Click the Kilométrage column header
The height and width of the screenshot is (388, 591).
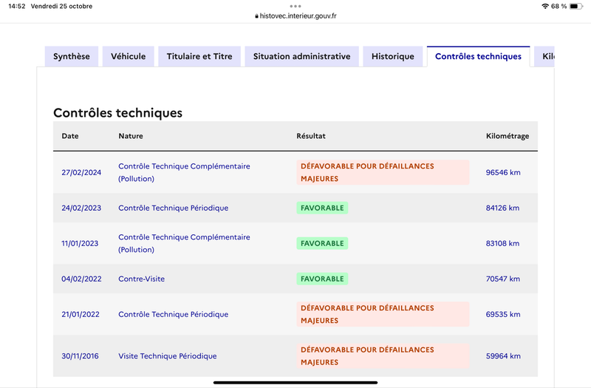click(508, 136)
